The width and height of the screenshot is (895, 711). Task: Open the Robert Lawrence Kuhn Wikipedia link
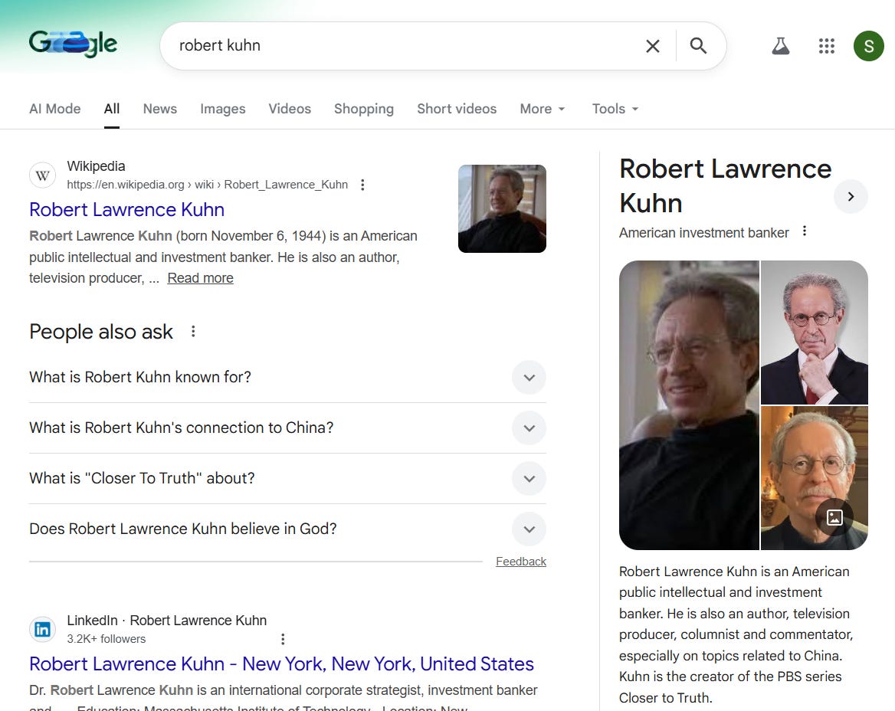tap(126, 210)
